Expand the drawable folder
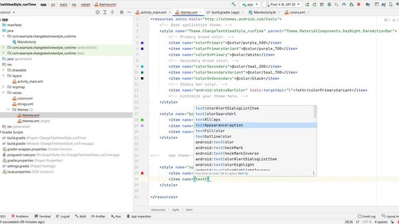This screenshot has width=399, height=224. point(3,70)
